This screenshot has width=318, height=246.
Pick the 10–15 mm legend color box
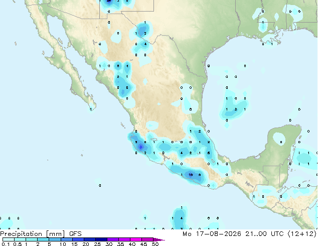pos(66,239)
